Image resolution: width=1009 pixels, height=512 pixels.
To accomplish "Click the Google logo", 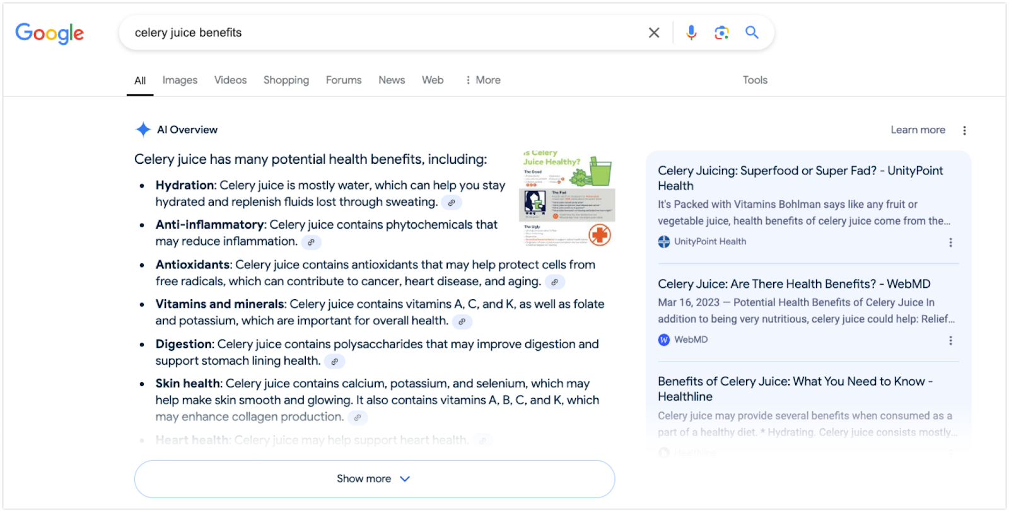I will click(50, 33).
